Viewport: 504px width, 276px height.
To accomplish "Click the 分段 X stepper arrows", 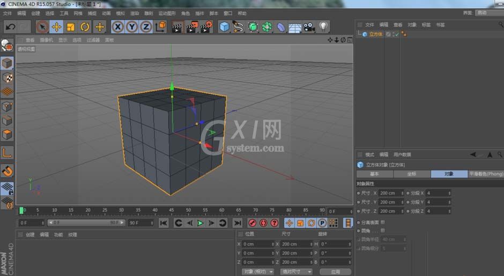I will point(449,193).
